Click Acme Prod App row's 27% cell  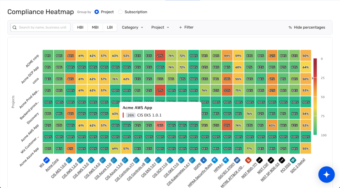coord(160,90)
